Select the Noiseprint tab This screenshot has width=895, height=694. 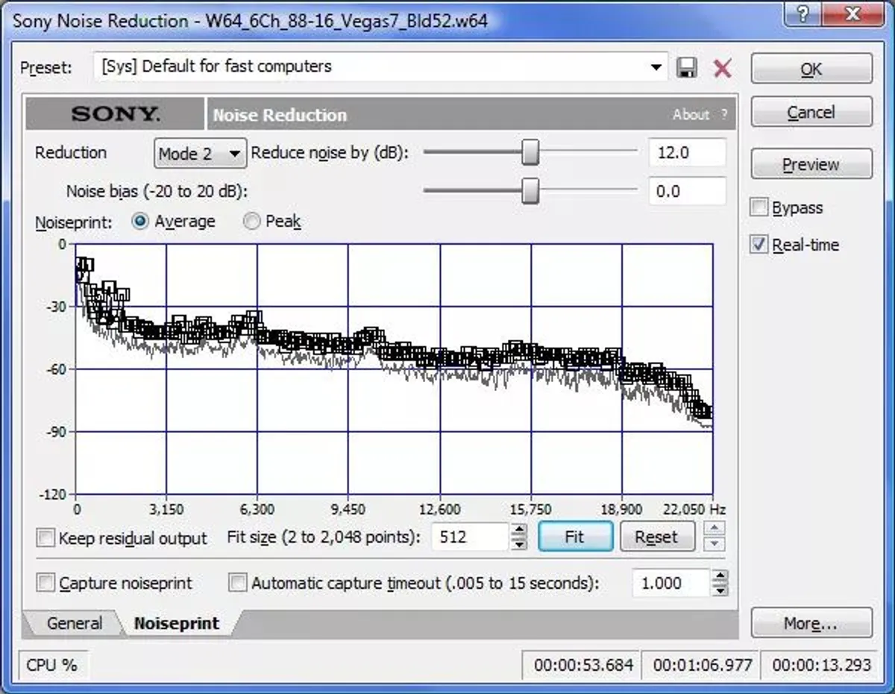point(177,623)
